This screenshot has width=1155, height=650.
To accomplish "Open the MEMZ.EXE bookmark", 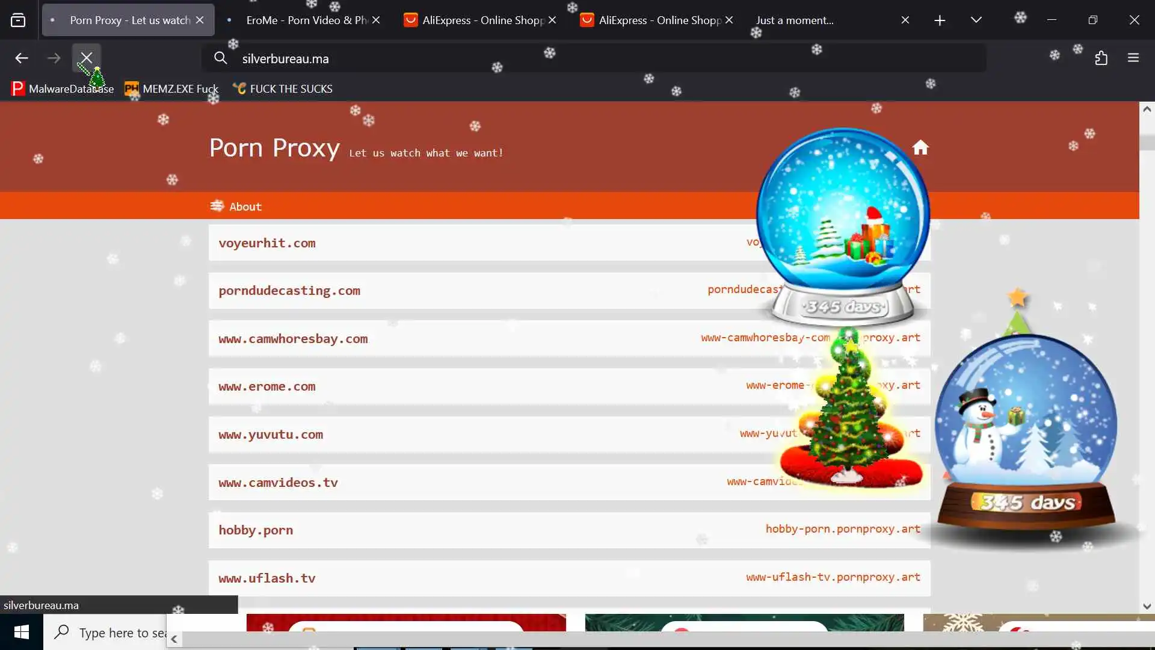I will 172,89.
